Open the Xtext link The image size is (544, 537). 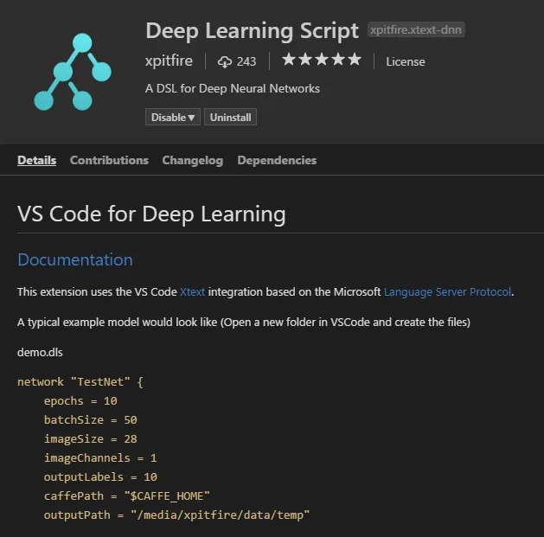[192, 291]
